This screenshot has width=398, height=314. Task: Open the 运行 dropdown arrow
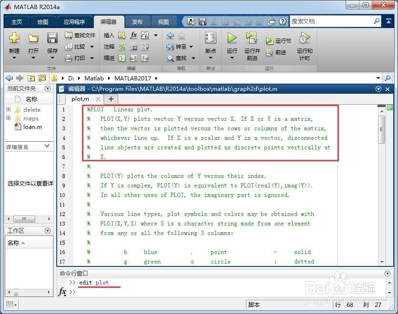coord(232,58)
